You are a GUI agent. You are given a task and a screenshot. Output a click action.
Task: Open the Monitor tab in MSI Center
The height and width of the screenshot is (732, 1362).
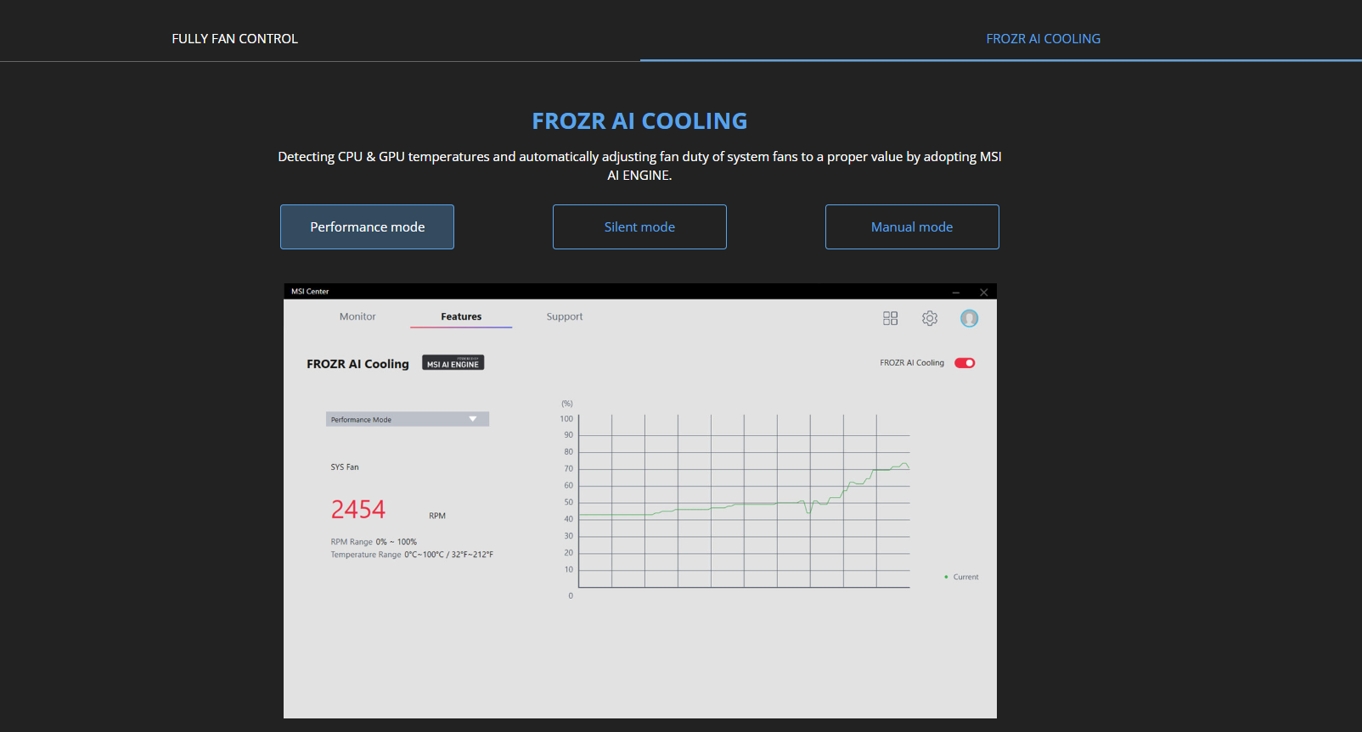click(x=357, y=316)
